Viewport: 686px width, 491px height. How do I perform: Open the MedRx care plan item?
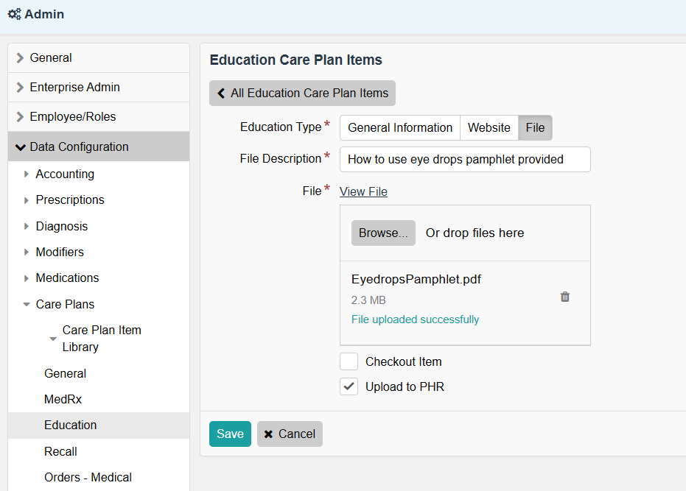[63, 399]
